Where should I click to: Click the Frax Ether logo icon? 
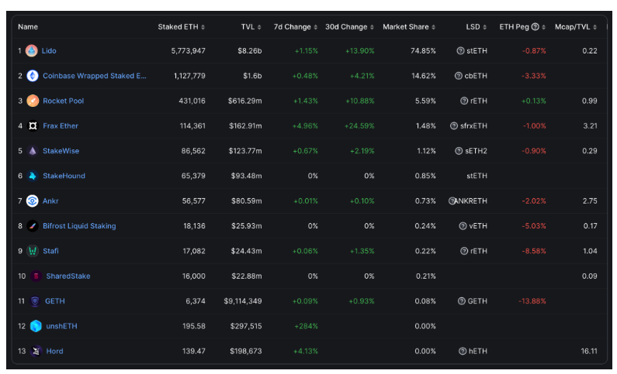pos(33,125)
